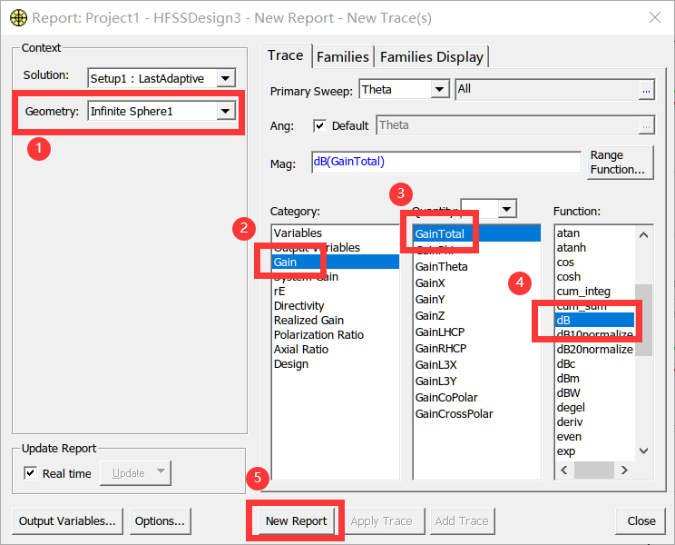675x545 pixels.
Task: Select dB20normalize function
Action: click(x=594, y=350)
